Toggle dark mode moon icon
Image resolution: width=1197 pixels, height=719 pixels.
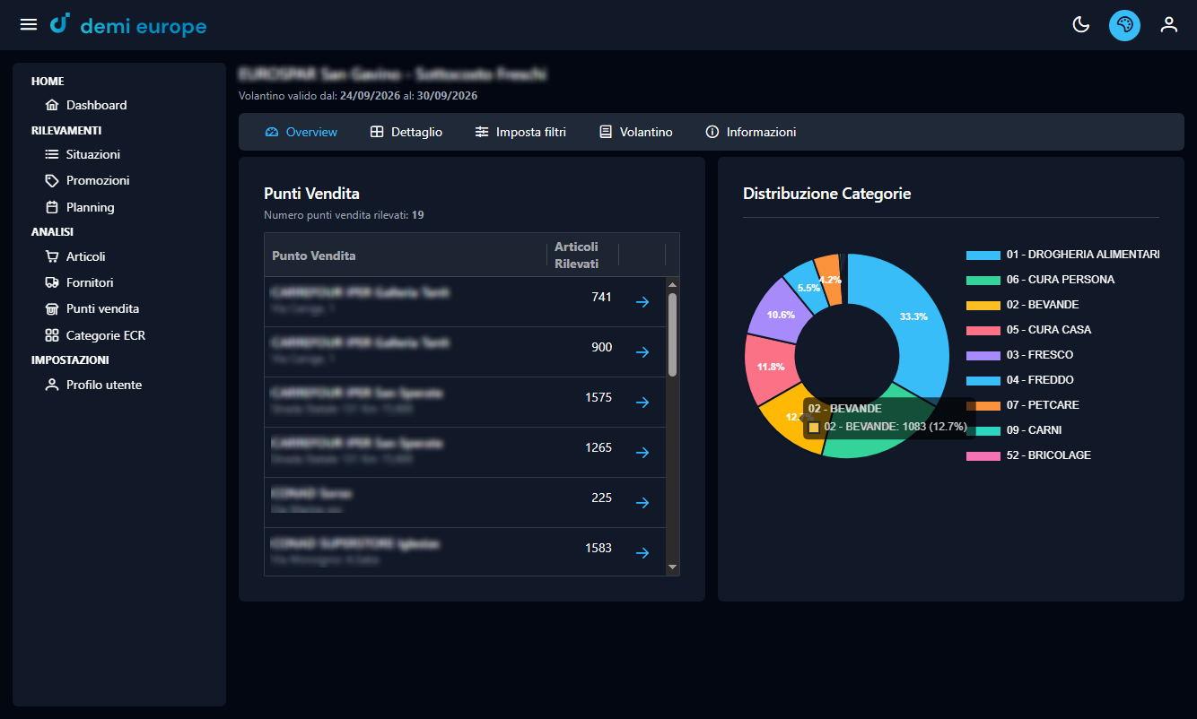pyautogui.click(x=1081, y=25)
